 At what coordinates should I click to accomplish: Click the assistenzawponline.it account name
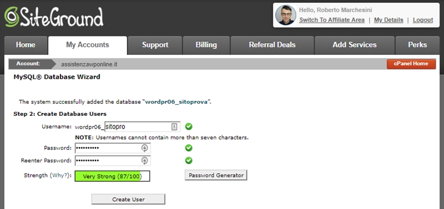coord(89,64)
